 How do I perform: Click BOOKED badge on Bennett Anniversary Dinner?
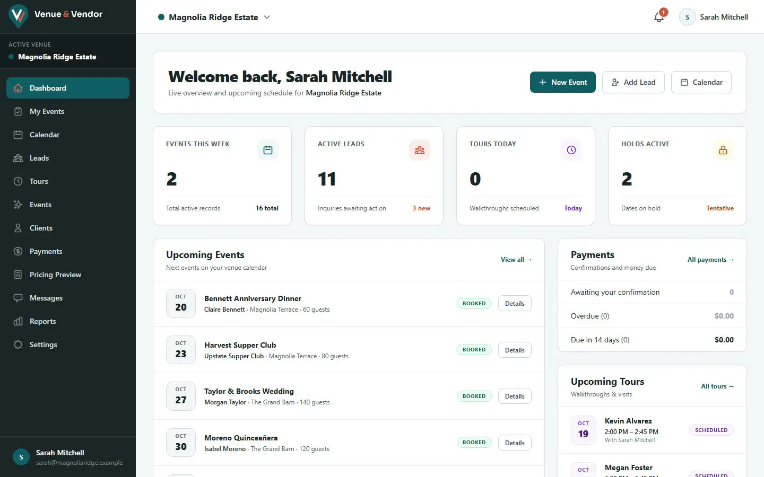[474, 303]
